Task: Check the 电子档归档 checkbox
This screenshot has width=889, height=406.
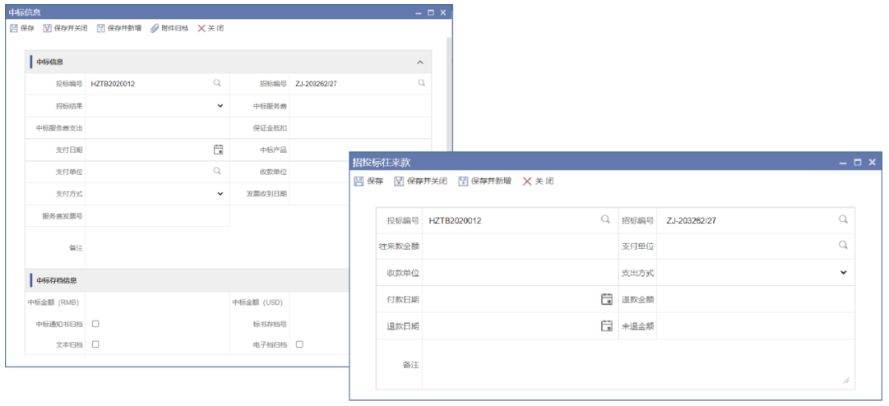Action: (299, 344)
